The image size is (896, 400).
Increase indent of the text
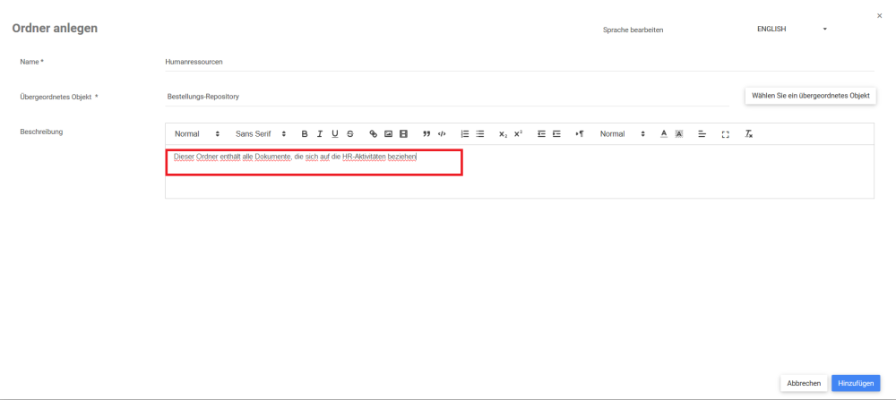click(556, 134)
